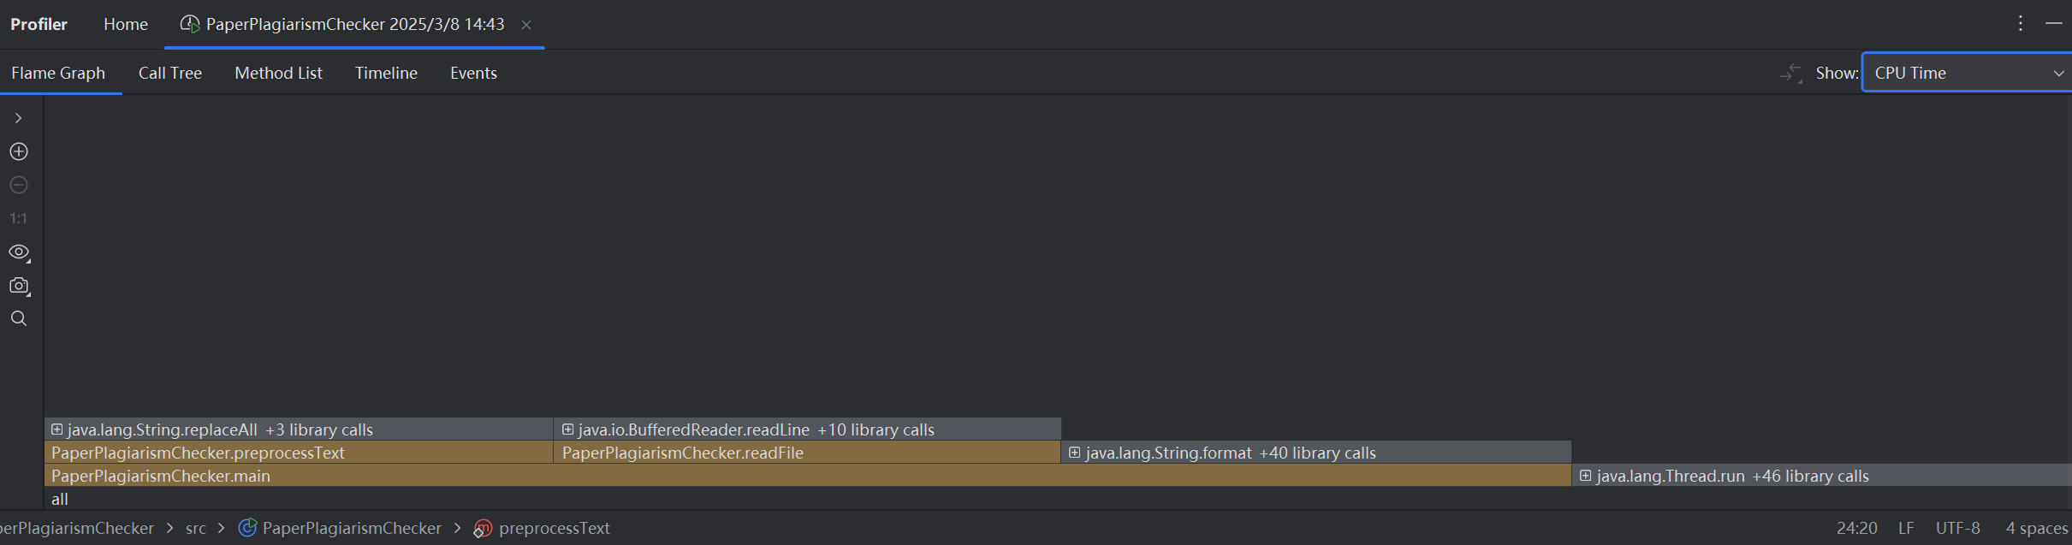
Task: Click the 24:20 line column indicator
Action: (x=1856, y=528)
